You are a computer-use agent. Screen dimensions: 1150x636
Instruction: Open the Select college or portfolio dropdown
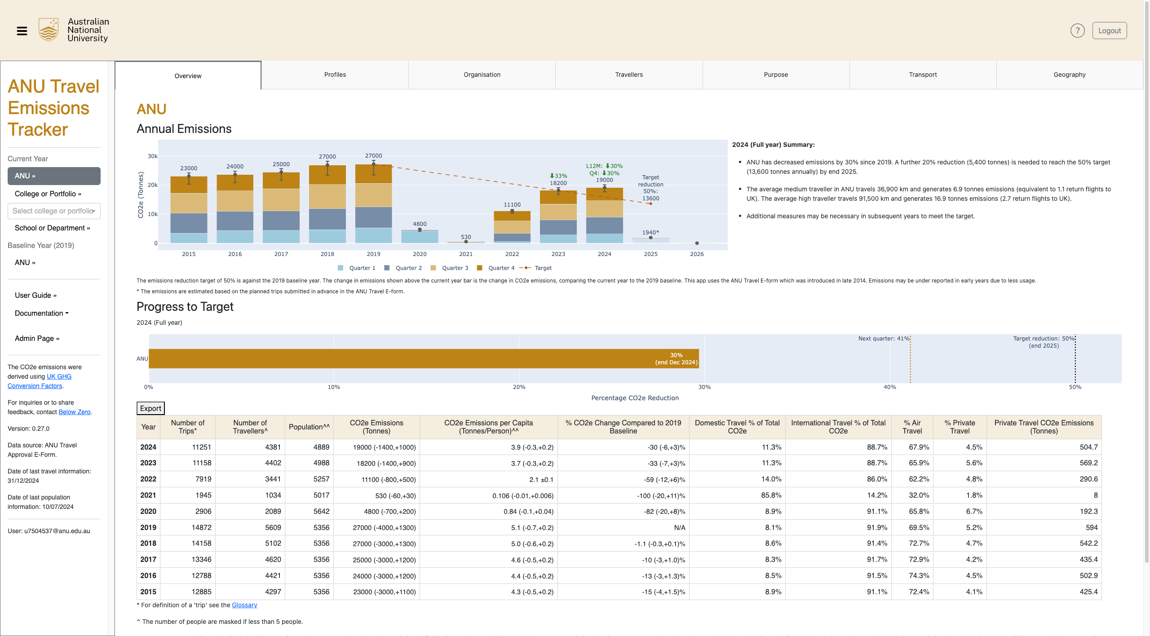(x=54, y=211)
